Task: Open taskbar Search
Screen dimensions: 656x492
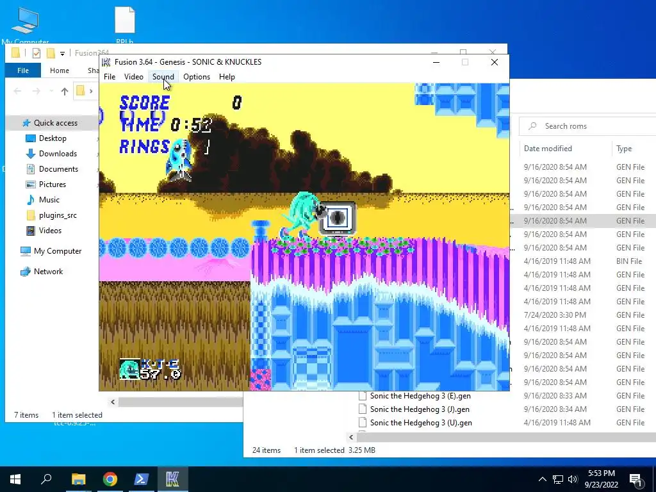Action: tap(46, 479)
